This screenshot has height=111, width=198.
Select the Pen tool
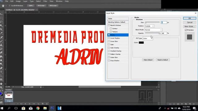1,68
